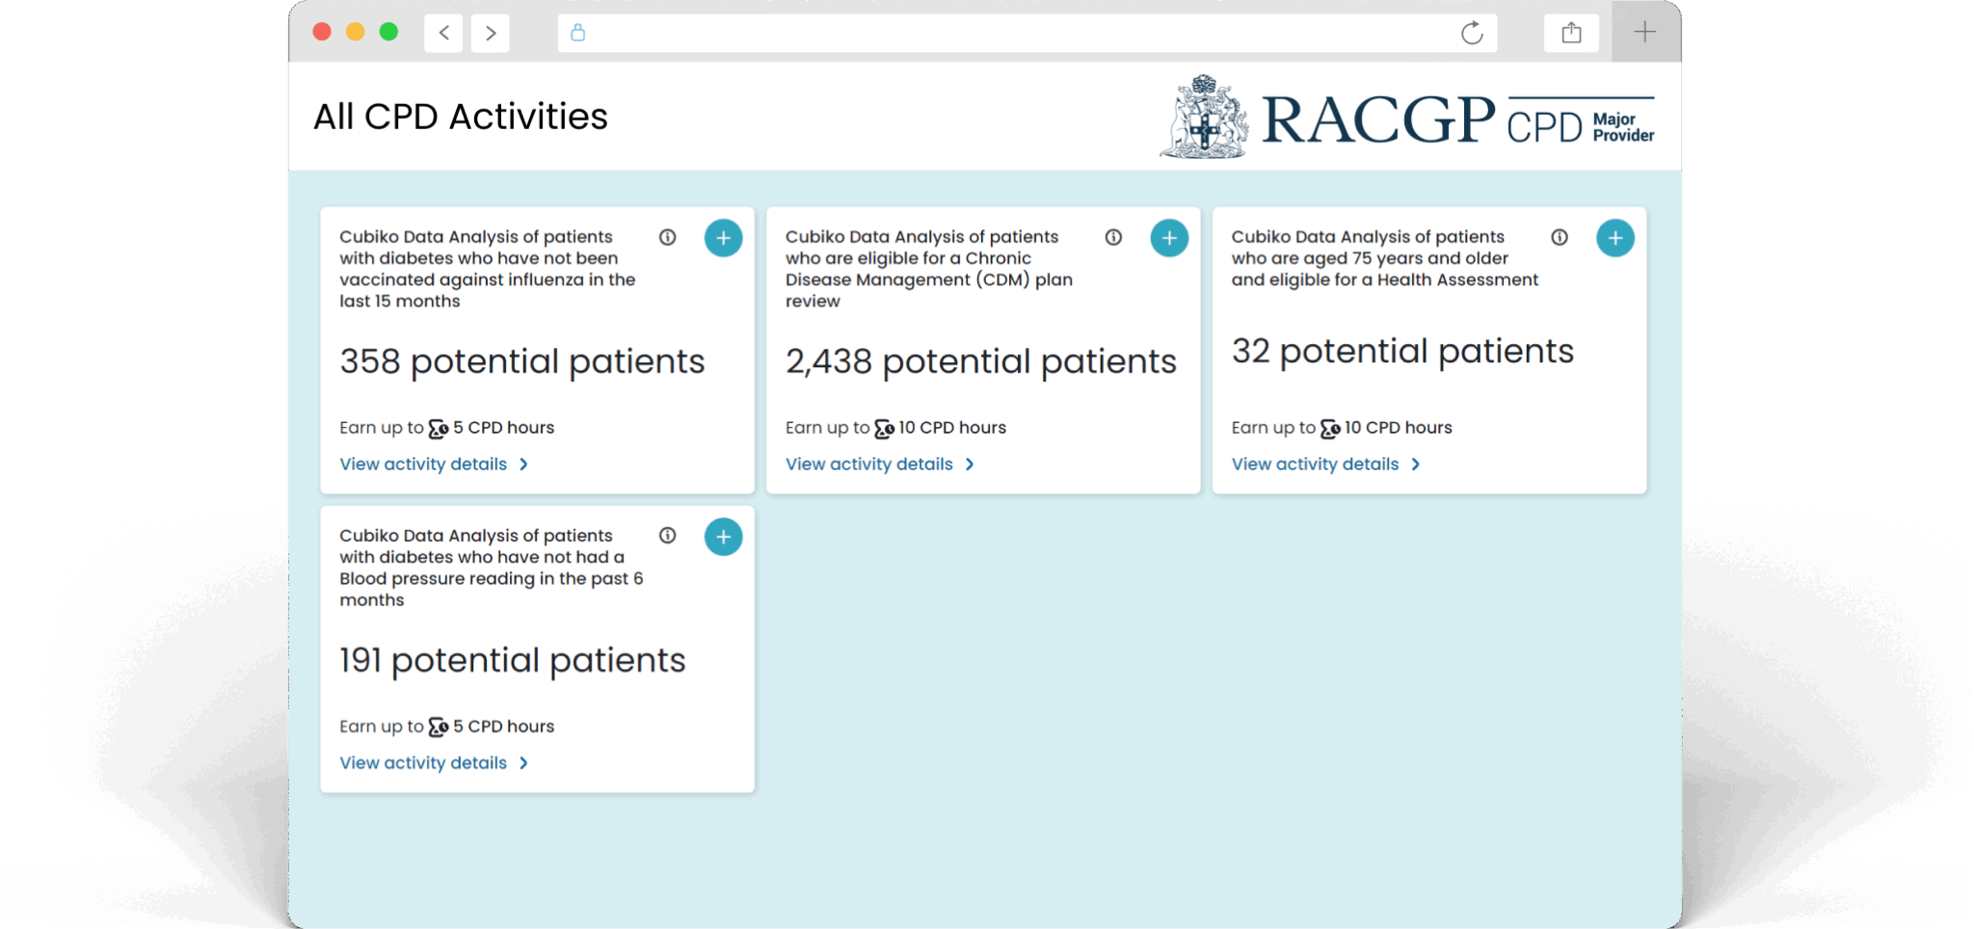View activity details for 32 potential patients
Viewport: 1974px width, 929px height.
point(1325,464)
